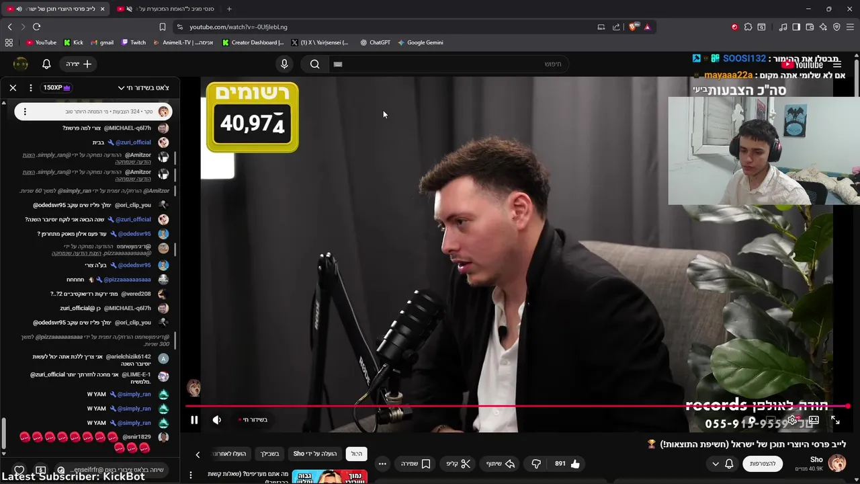The width and height of the screenshot is (860, 484).
Task: Save the video using the bookmark button
Action: (416, 464)
